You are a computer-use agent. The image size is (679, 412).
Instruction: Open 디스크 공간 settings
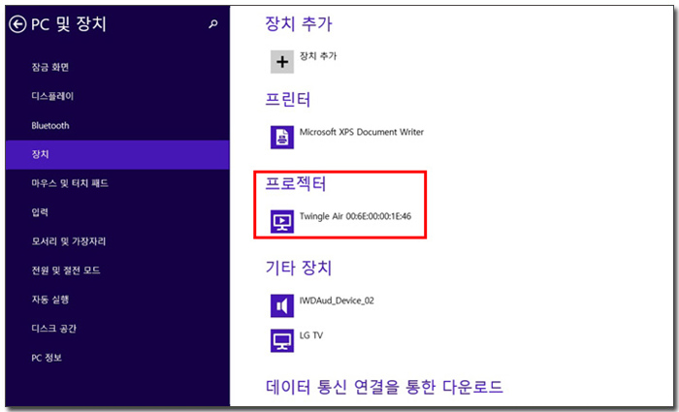[x=52, y=329]
